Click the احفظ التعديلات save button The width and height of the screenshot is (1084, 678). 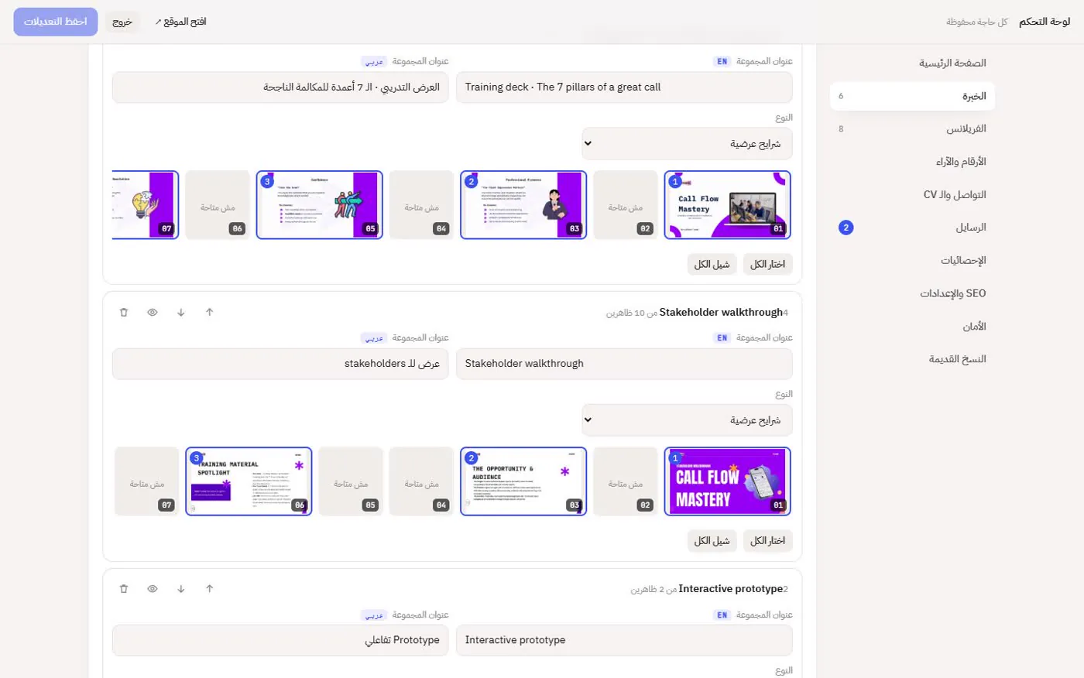[x=56, y=22]
